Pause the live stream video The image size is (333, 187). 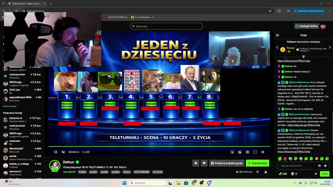point(55,152)
